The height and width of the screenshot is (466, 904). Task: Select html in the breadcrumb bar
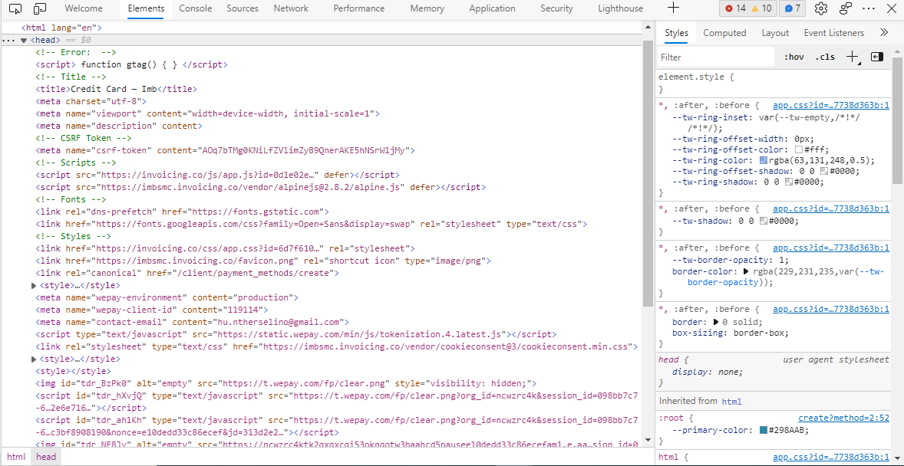click(16, 457)
